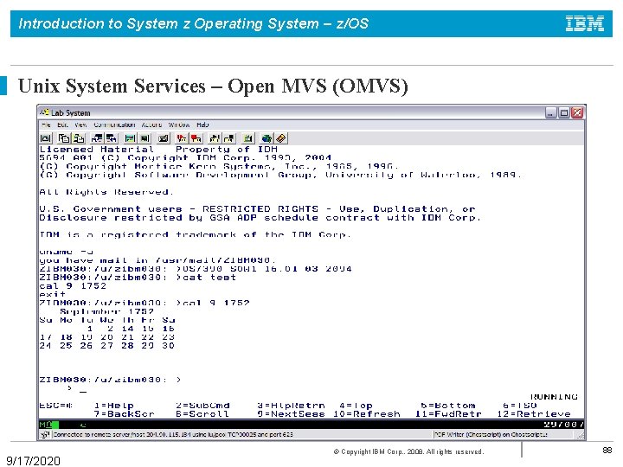Open the Communication menu
Viewport: 623px width, 467px height.
114,125
